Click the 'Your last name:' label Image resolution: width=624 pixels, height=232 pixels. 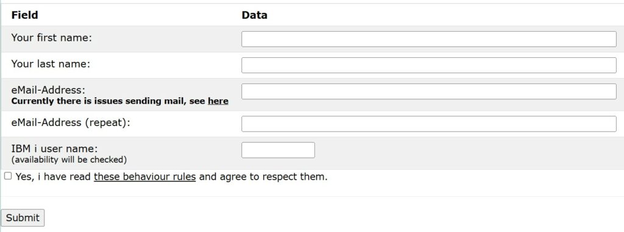click(51, 64)
